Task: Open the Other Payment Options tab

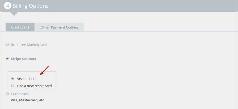Action: point(59,27)
